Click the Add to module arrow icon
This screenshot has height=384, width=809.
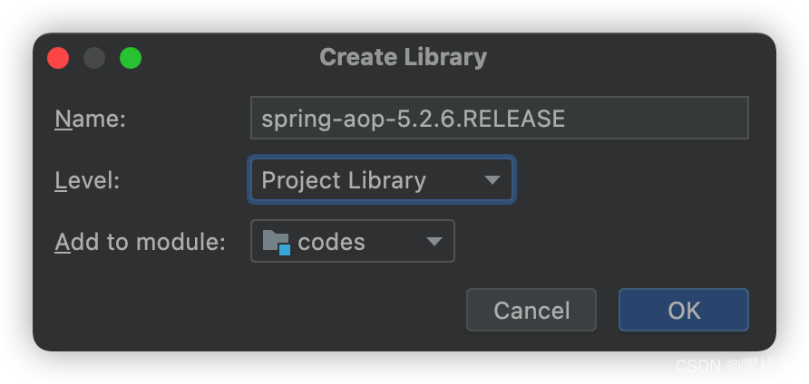pyautogui.click(x=434, y=242)
